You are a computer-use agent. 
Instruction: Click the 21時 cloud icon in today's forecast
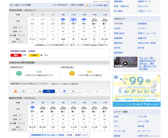[104, 20]
